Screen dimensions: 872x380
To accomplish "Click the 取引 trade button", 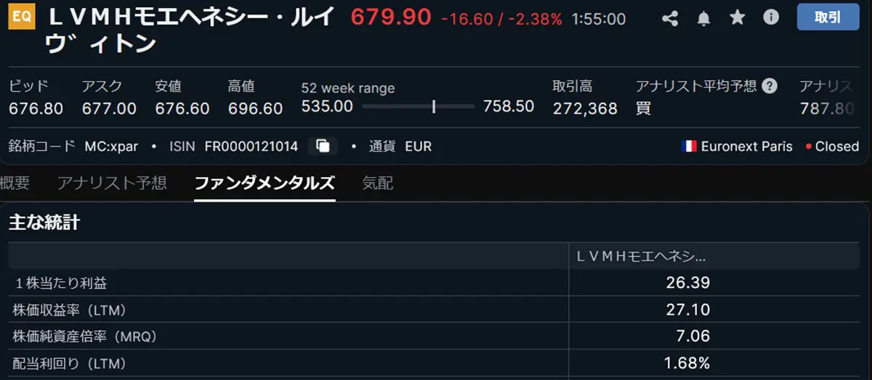I will coord(828,17).
